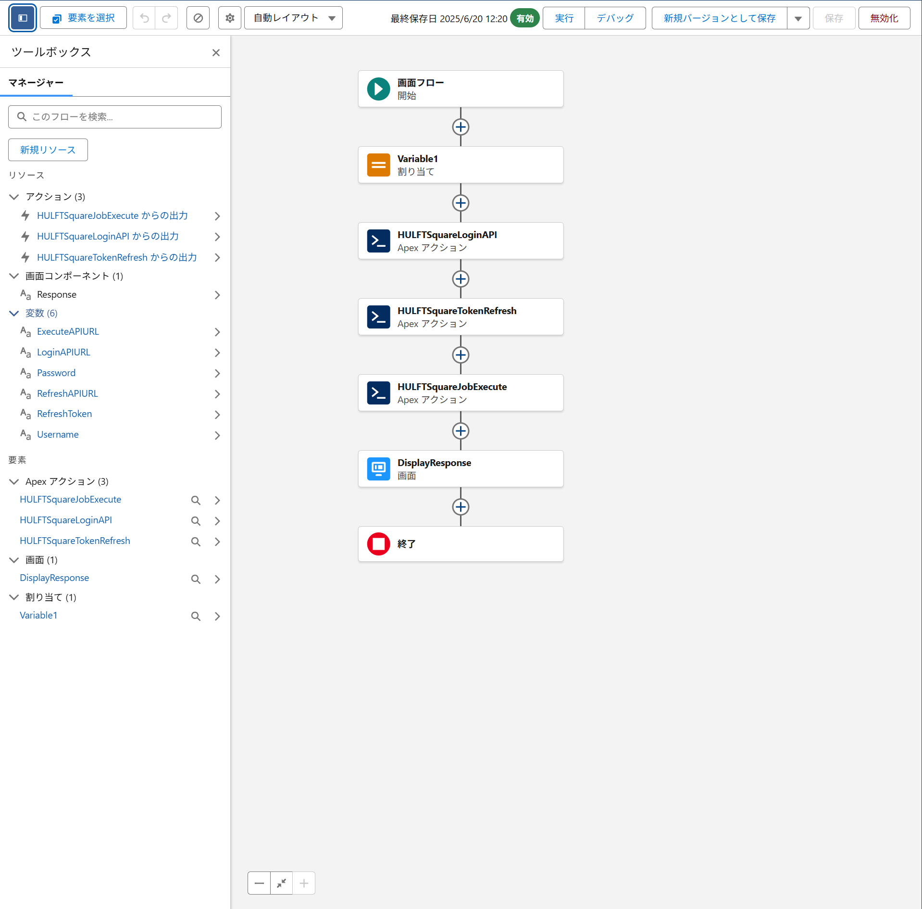
Task: Open the 自動レイアウト layout dropdown
Action: point(293,18)
